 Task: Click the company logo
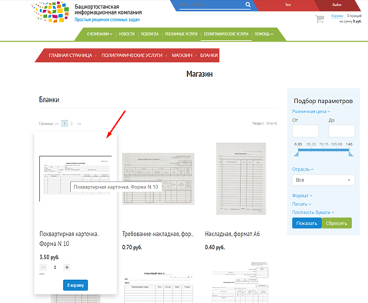point(50,12)
